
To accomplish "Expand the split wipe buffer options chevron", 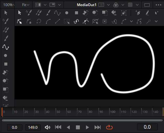I will [45, 5].
